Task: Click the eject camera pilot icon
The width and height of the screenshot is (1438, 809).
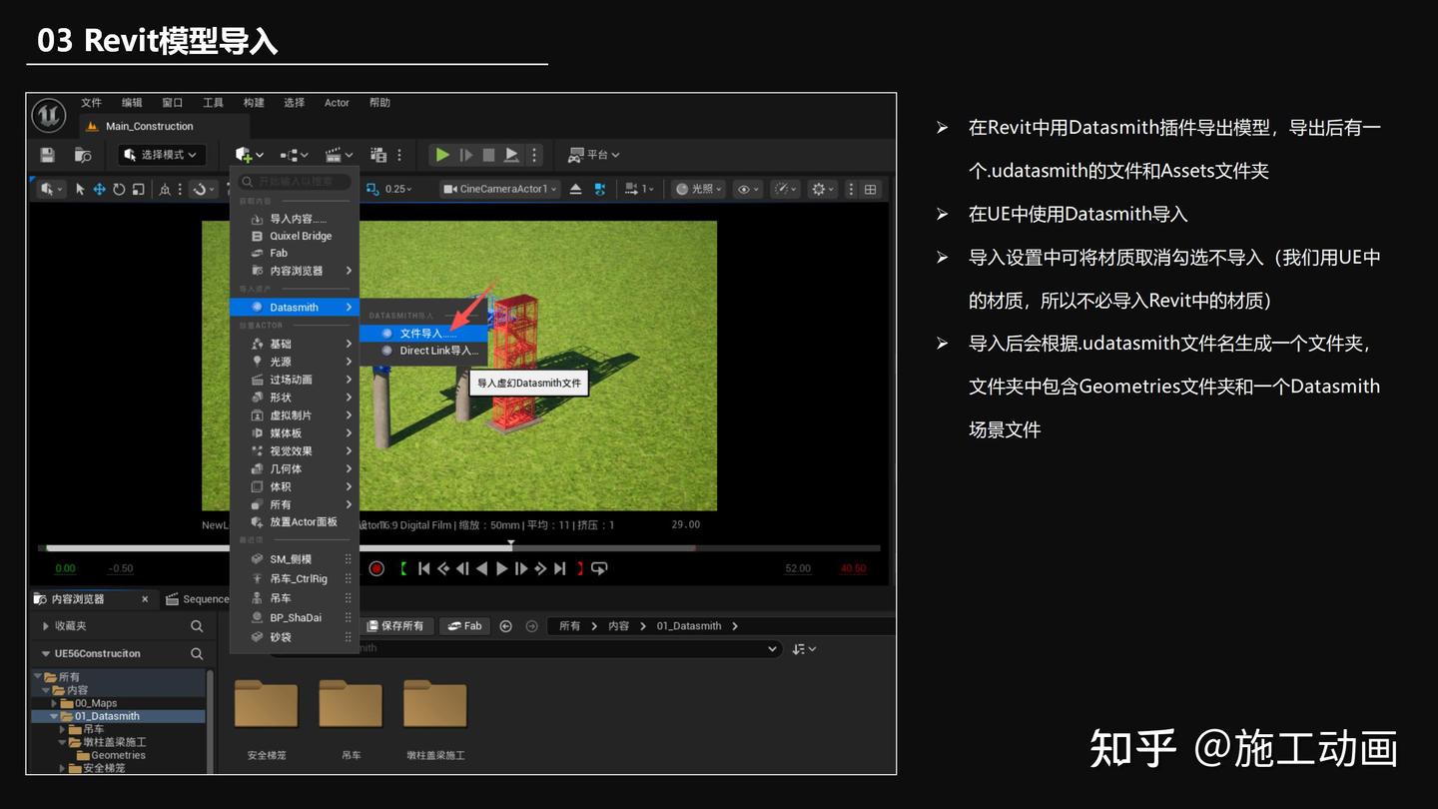Action: tap(576, 189)
